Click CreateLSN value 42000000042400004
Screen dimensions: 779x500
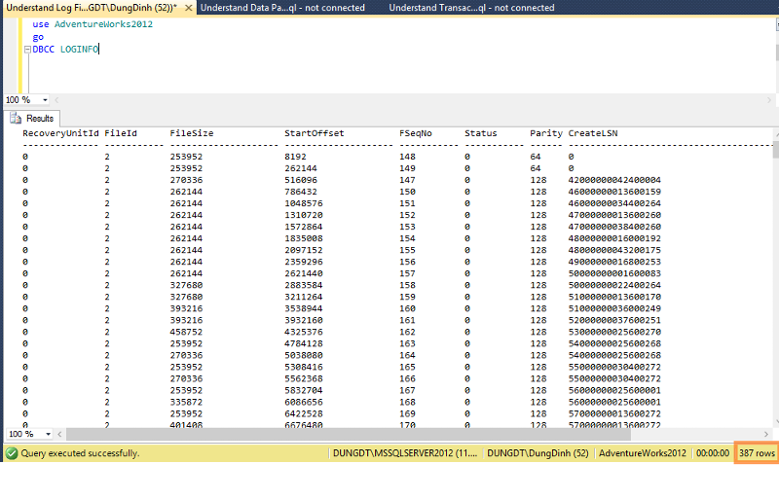614,180
